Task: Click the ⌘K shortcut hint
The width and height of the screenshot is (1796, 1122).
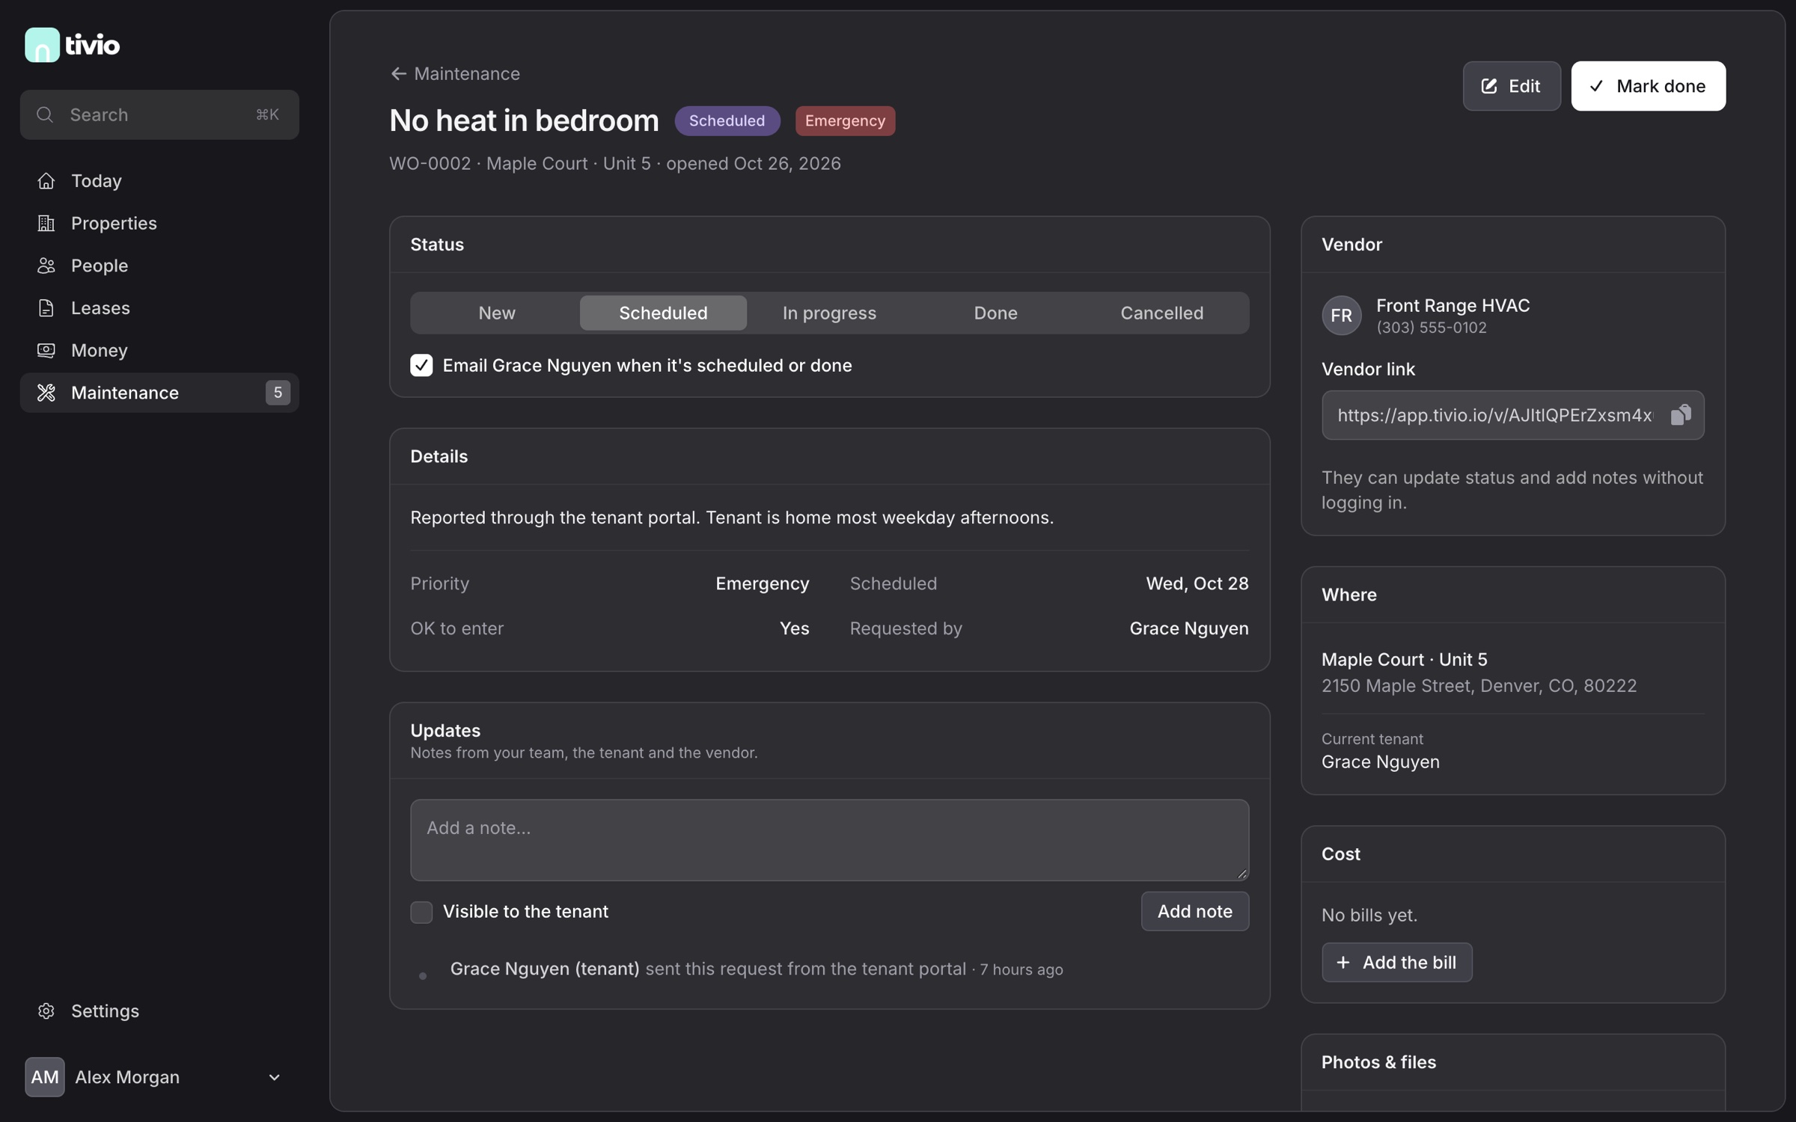Action: coord(267,114)
